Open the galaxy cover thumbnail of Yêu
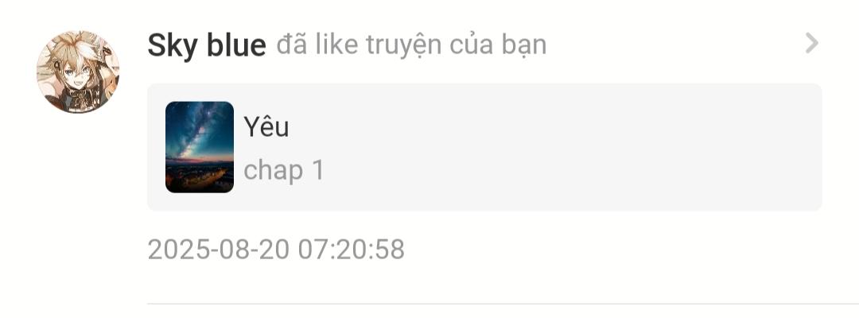This screenshot has height=318, width=859. (x=200, y=147)
